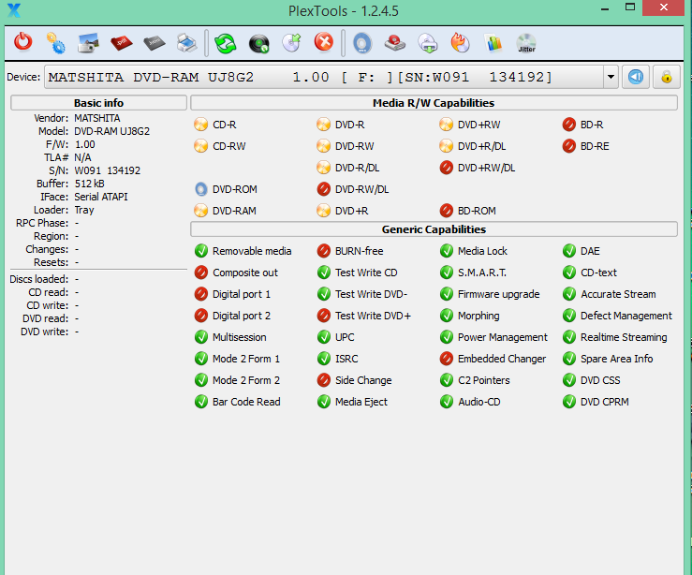Viewport: 692px width, 575px height.
Task: Select the Serial ATAPI interface value
Action: tap(100, 197)
